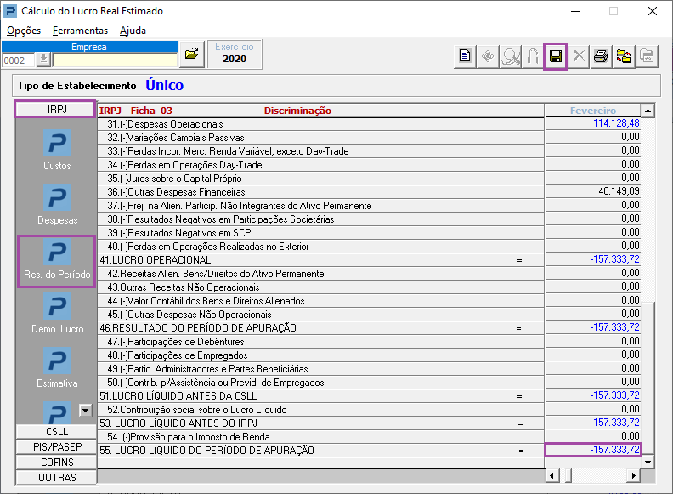Click the application P icon in title bar

click(x=9, y=11)
